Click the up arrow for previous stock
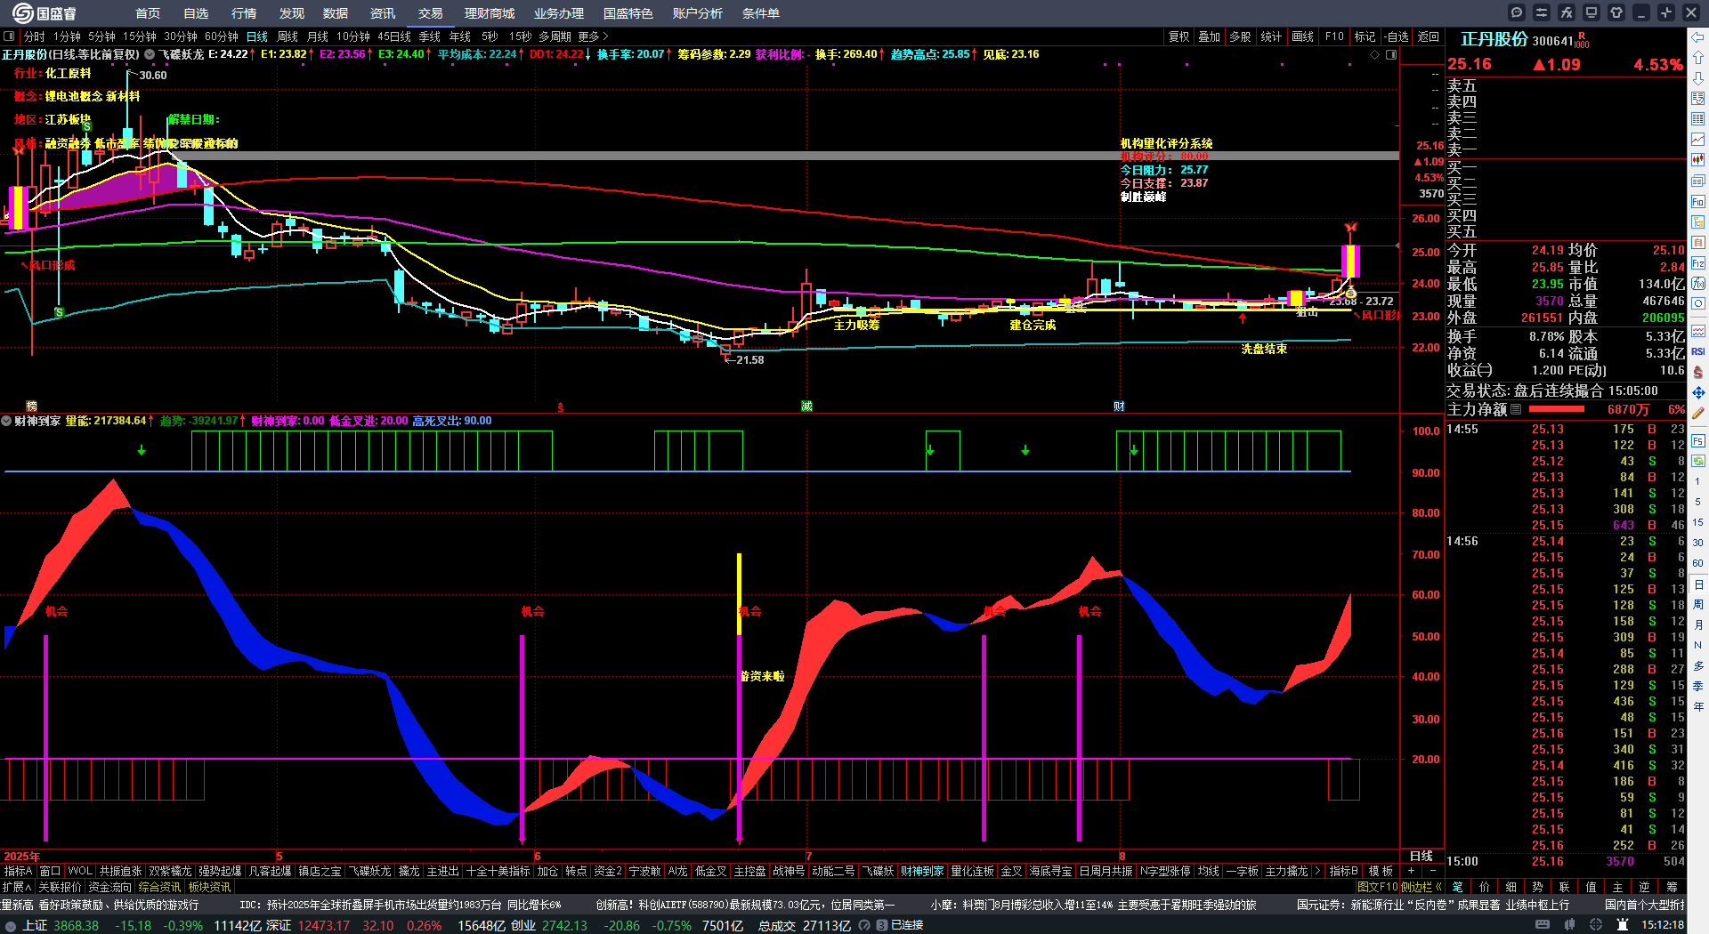 point(1698,58)
